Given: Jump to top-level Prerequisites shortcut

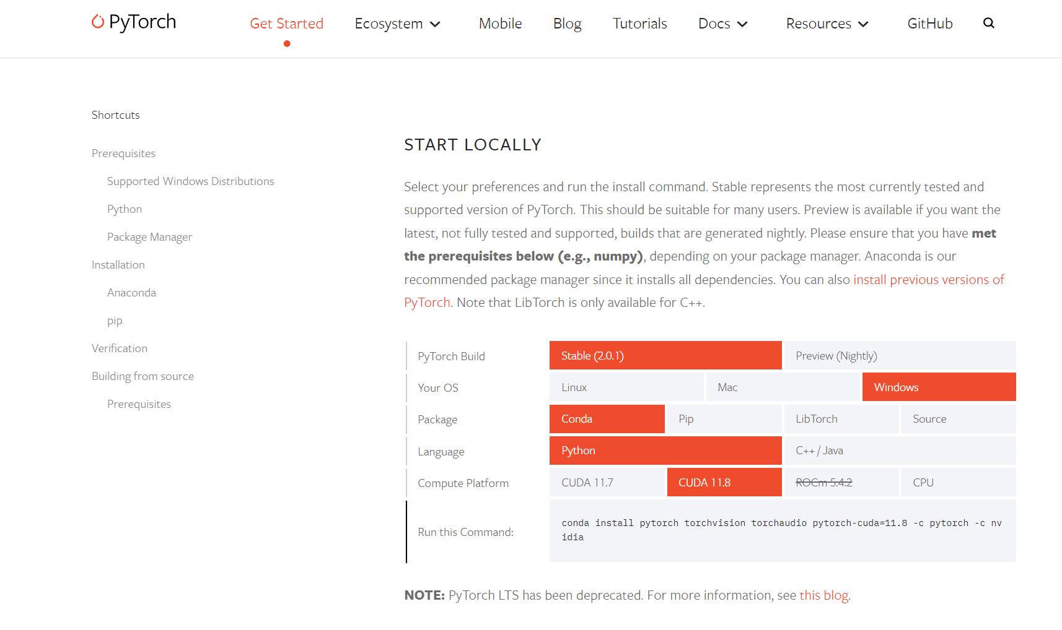Looking at the screenshot, I should [123, 153].
